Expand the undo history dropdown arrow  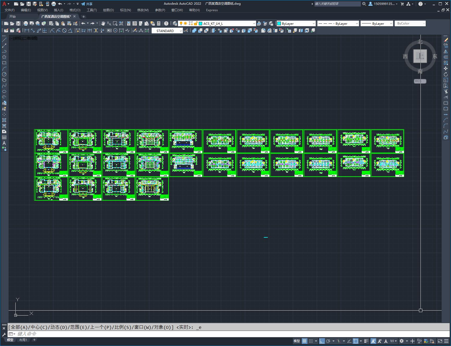[x=64, y=4]
